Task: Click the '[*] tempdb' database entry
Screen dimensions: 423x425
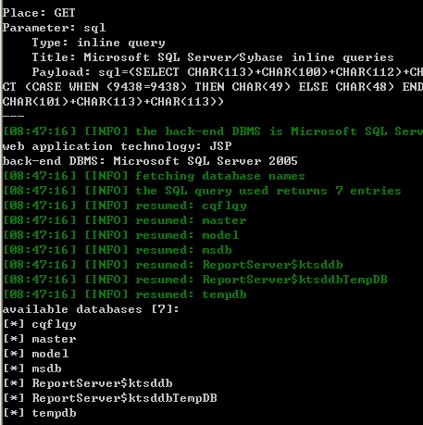Action: tap(40, 413)
